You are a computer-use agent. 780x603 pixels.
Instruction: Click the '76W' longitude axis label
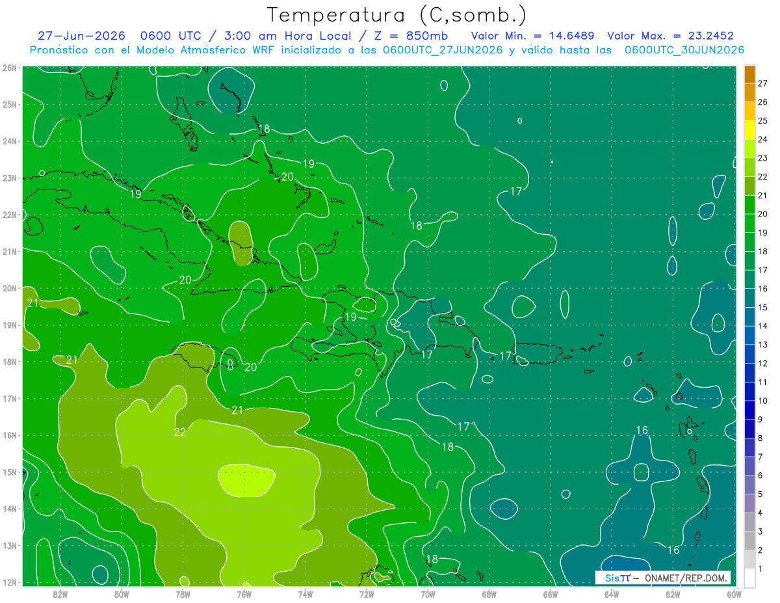(x=244, y=594)
